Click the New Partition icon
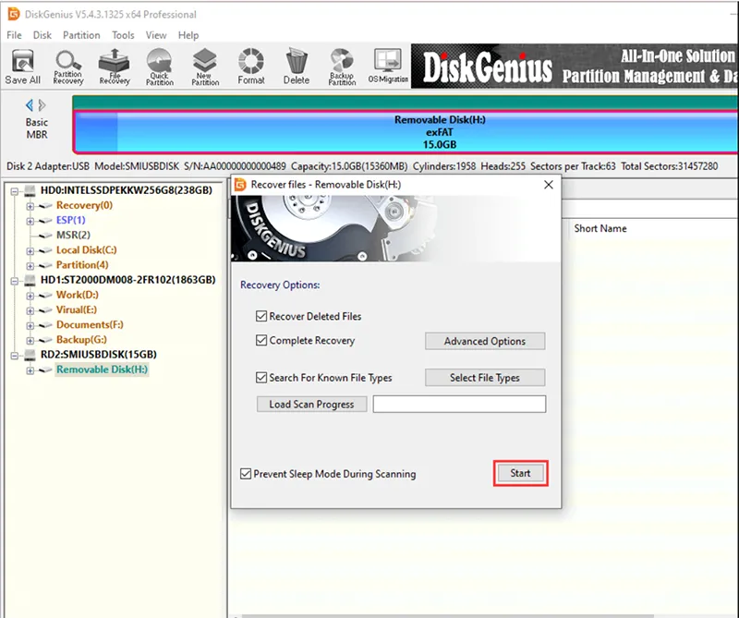 click(204, 65)
